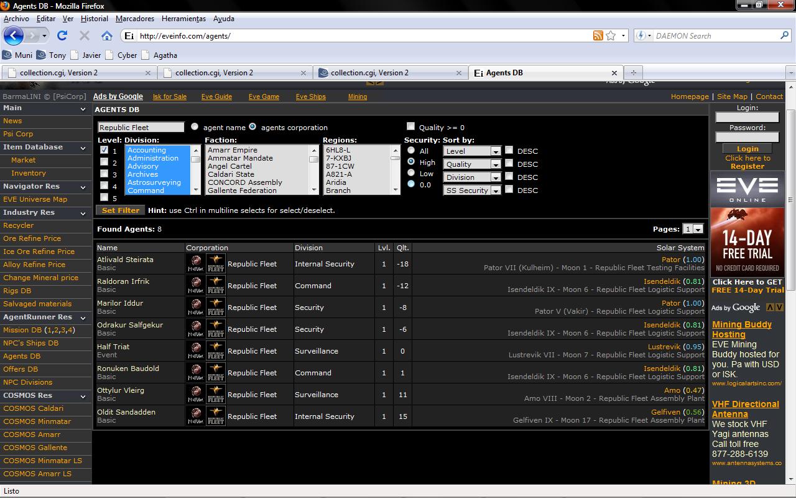Click the search magnifier icon
Image resolution: width=796 pixels, height=498 pixels.
pyautogui.click(x=784, y=35)
